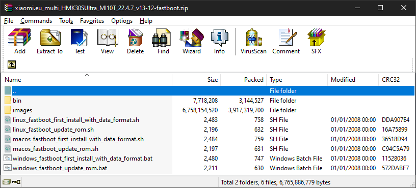Click CRC32 value 36518D94

395,139
